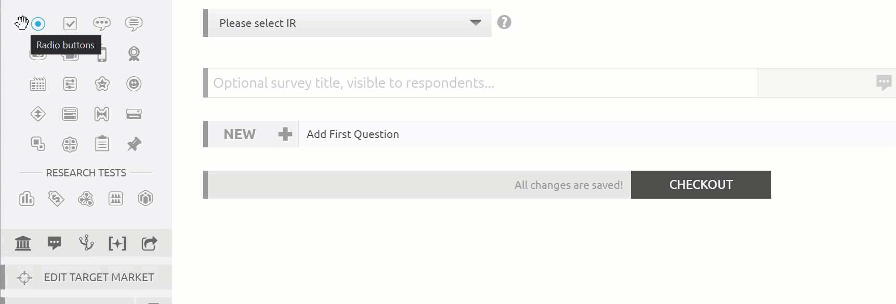The height and width of the screenshot is (304, 896).
Task: Click the help question mark icon
Action: (x=504, y=22)
